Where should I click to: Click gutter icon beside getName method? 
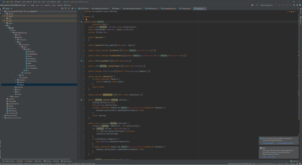[81, 61]
